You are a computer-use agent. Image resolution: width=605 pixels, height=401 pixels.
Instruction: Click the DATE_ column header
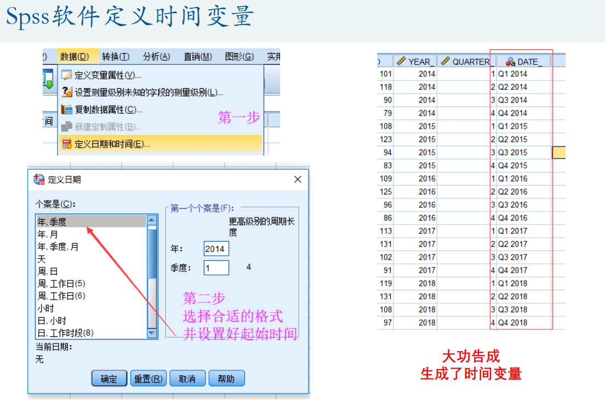(523, 61)
